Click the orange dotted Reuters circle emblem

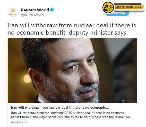pyautogui.click(x=13, y=11)
